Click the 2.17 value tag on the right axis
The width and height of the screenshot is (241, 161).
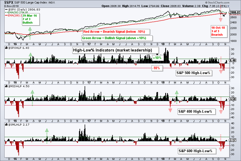pyautogui.click(x=233, y=140)
